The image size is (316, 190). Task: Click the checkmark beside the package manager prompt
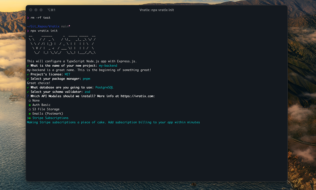pos(28,78)
